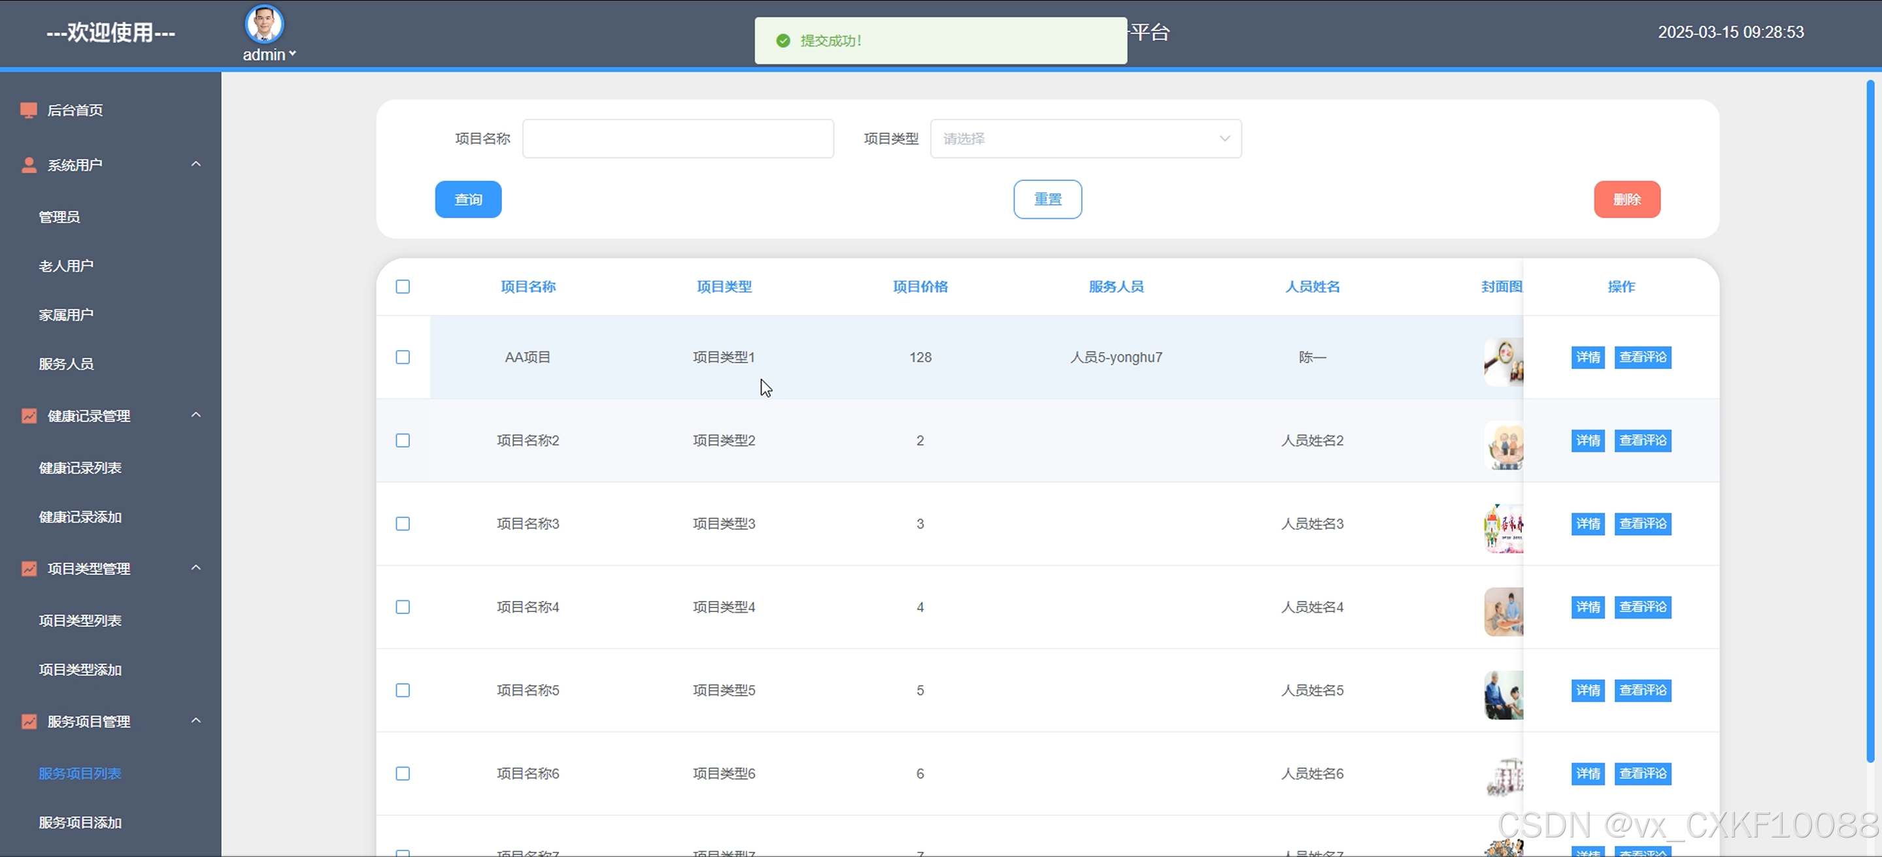Click the 健康记录管理 chart icon

pyautogui.click(x=29, y=416)
